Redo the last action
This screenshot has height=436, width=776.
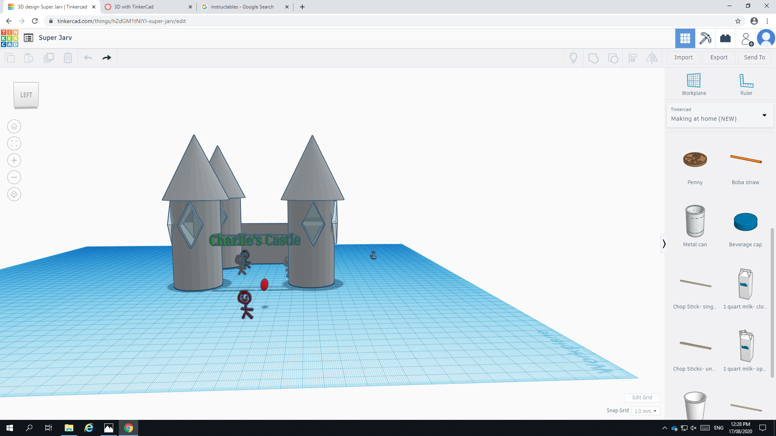107,58
